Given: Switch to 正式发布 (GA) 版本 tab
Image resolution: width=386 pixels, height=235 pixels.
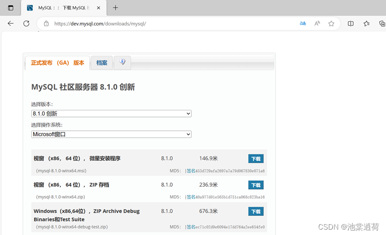Looking at the screenshot, I should coord(58,63).
